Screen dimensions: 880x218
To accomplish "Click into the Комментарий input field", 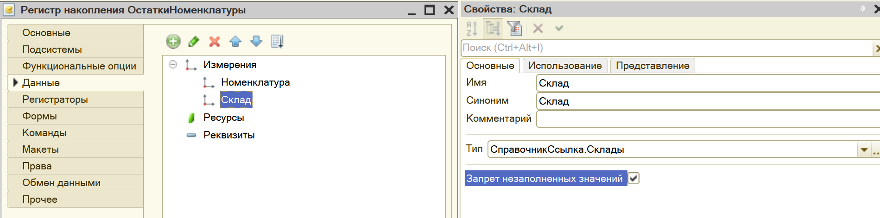I will pos(708,119).
